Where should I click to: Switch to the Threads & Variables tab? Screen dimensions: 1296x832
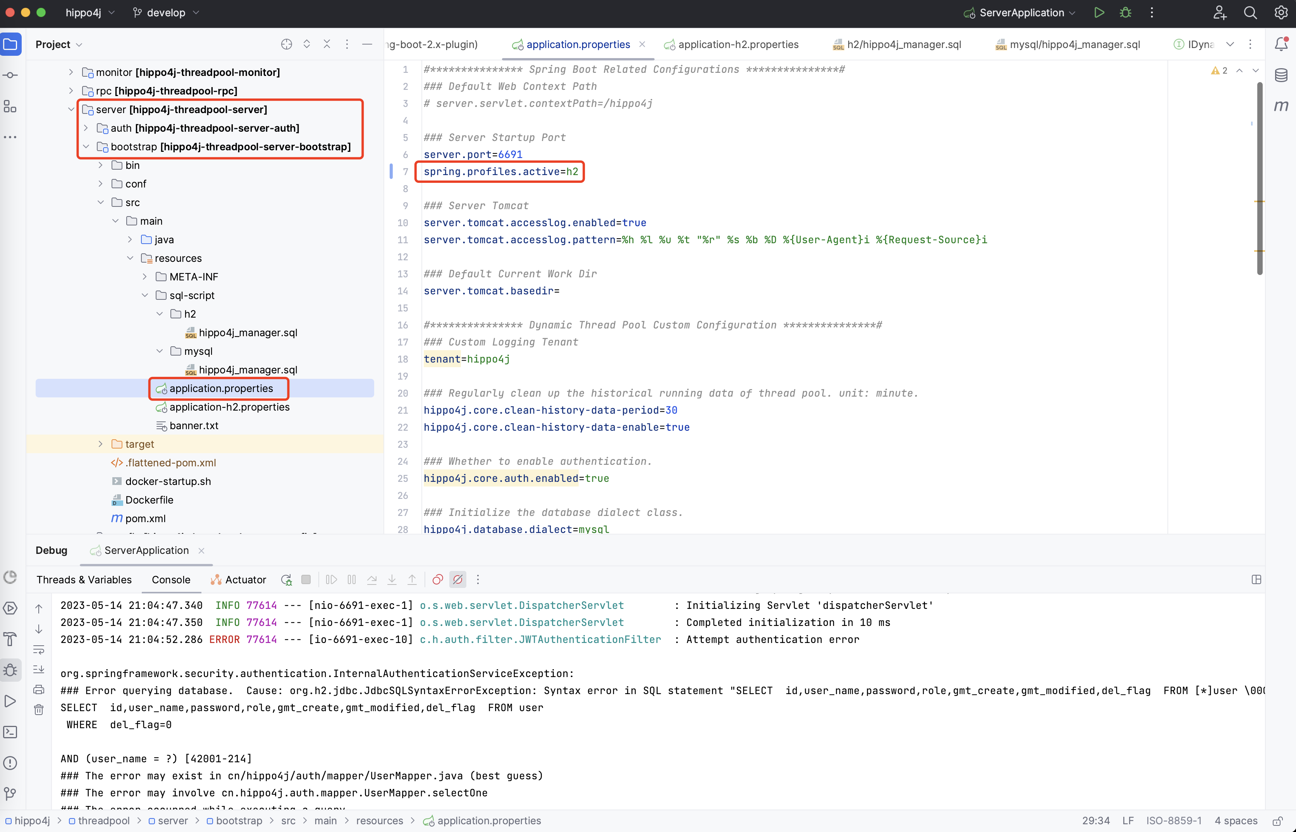tap(84, 579)
